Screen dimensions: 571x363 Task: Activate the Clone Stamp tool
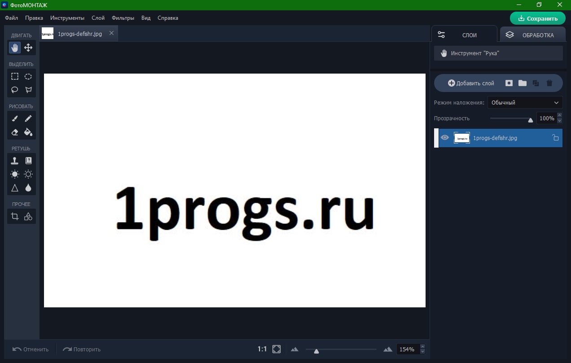14,160
